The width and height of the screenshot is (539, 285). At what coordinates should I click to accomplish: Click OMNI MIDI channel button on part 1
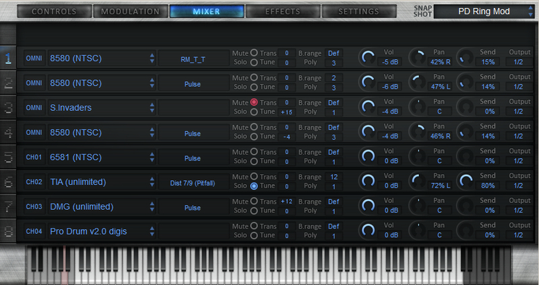[34, 58]
